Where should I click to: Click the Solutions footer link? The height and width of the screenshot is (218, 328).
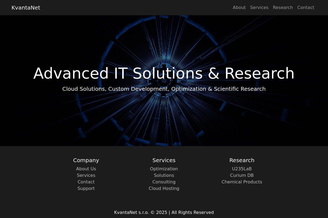point(164,175)
